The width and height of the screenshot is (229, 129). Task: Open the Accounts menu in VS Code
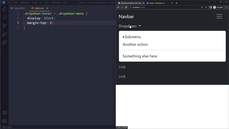coord(4,113)
